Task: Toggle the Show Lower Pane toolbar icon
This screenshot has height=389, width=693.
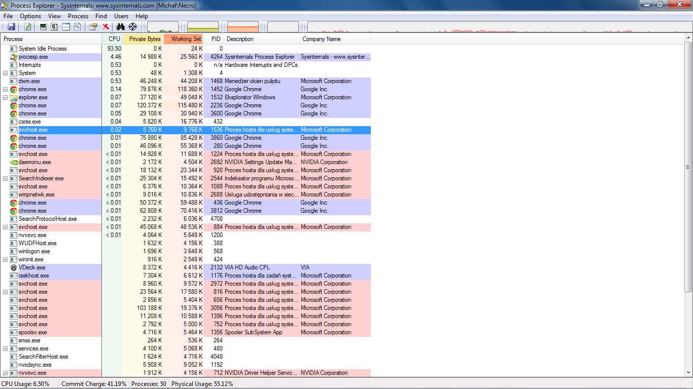Action: tap(66, 27)
